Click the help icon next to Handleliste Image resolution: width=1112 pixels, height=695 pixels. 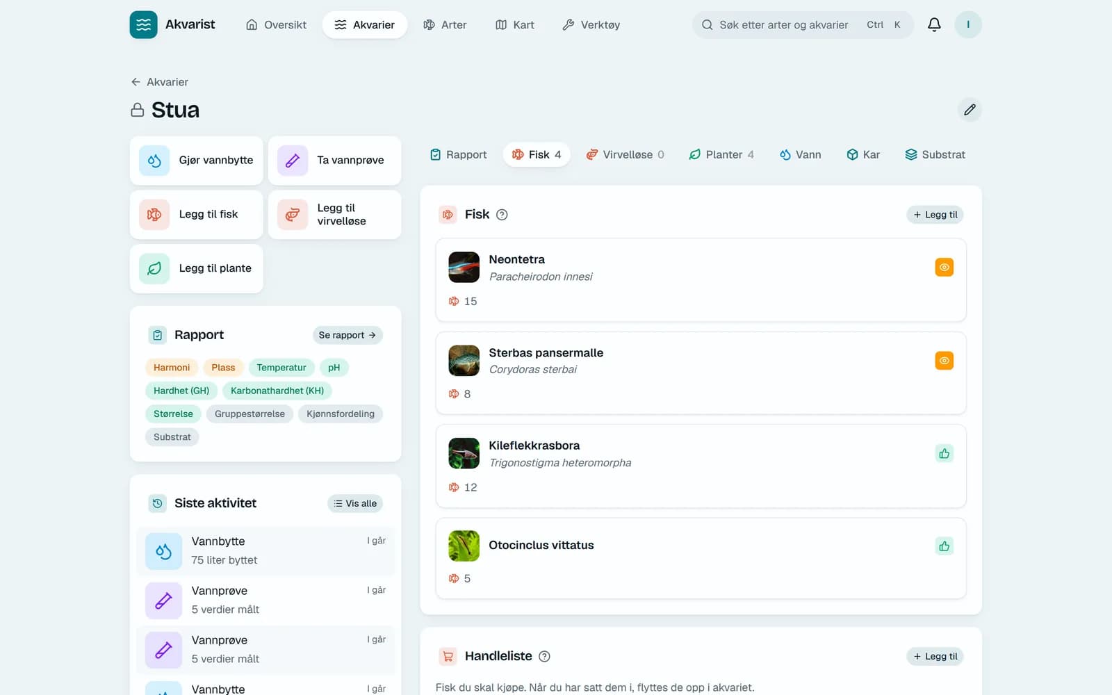[x=545, y=656]
